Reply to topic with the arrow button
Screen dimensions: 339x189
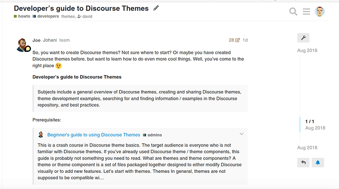(x=303, y=163)
